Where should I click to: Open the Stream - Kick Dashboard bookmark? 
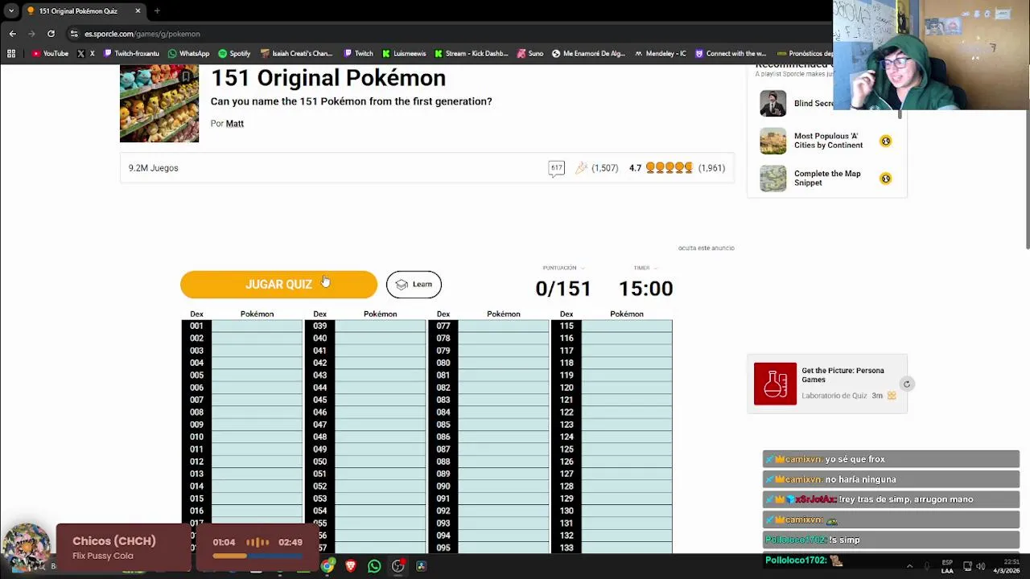click(x=471, y=54)
